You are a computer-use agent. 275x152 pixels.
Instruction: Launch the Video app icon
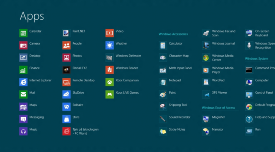[x=110, y=33]
